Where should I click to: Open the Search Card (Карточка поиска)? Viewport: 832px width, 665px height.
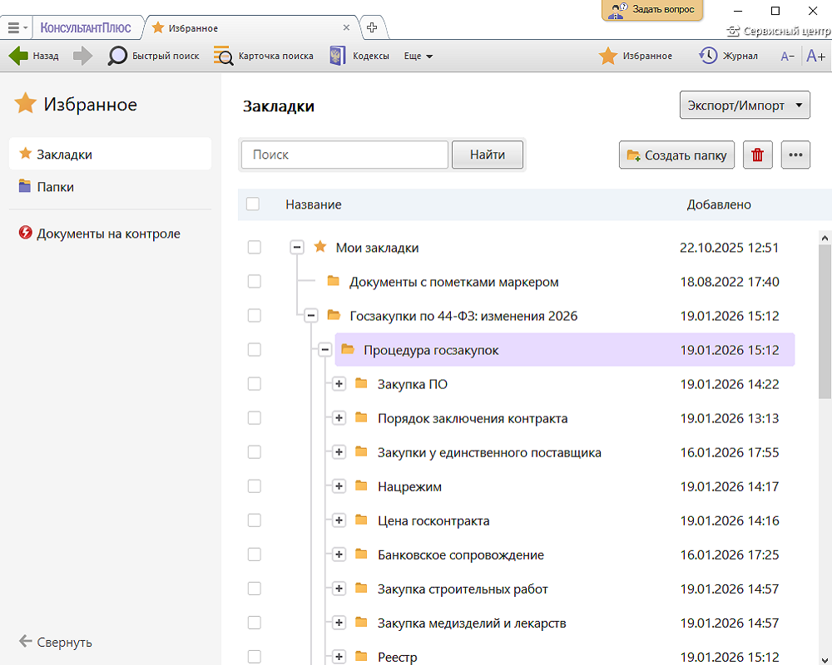point(223,56)
